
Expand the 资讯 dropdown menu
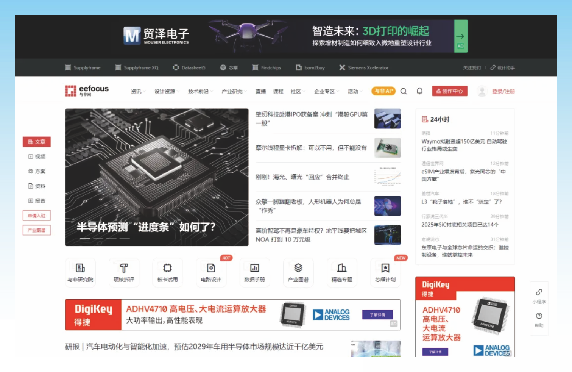click(x=138, y=91)
